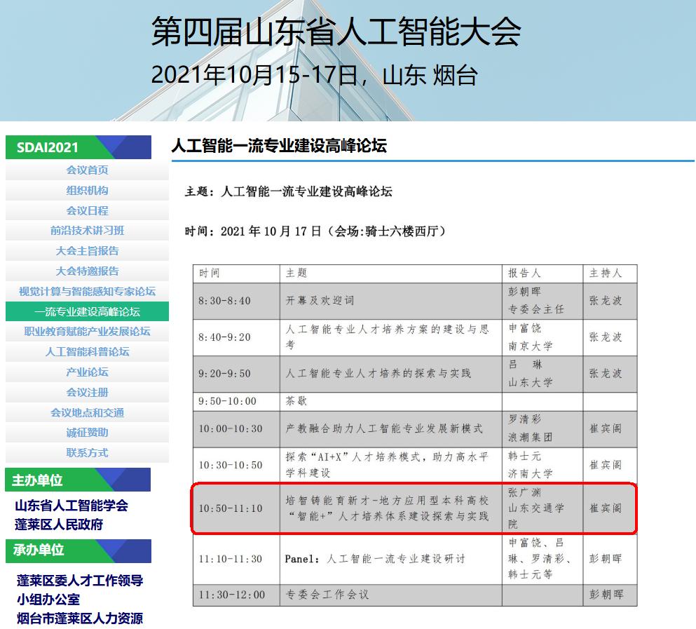Open the 会议首页 menu item
696x629 pixels.
87,170
